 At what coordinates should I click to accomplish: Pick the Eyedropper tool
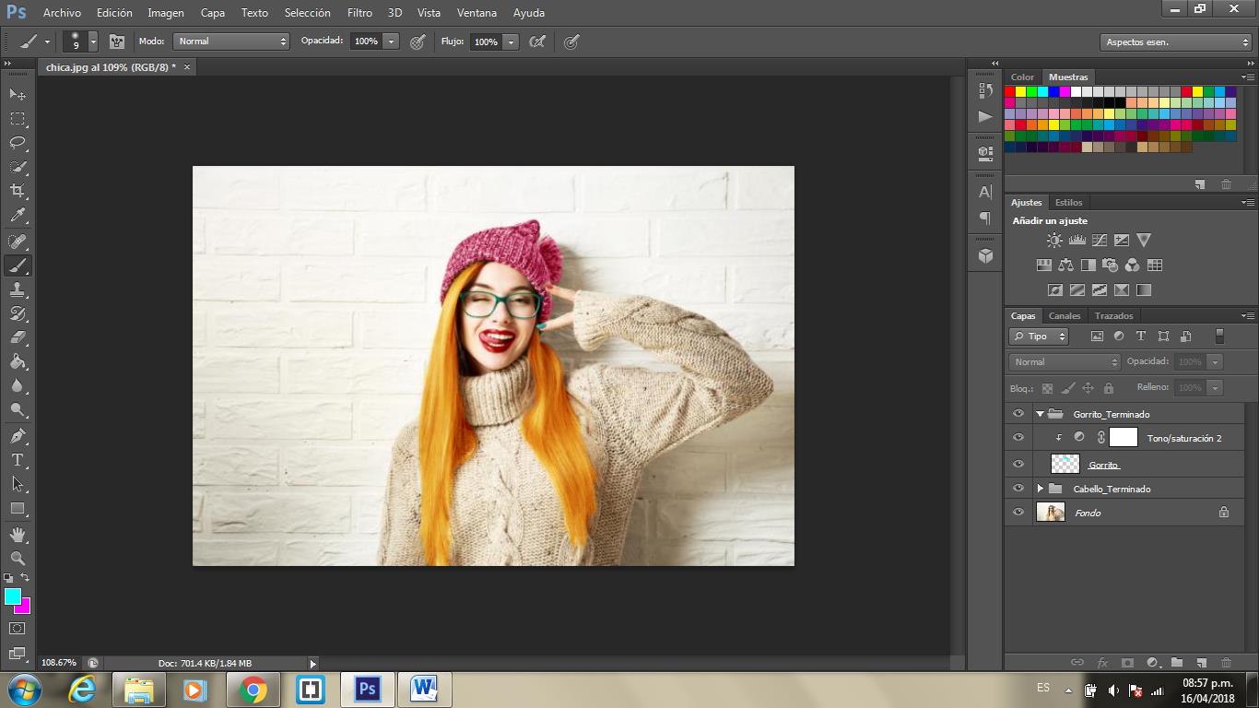tap(18, 216)
